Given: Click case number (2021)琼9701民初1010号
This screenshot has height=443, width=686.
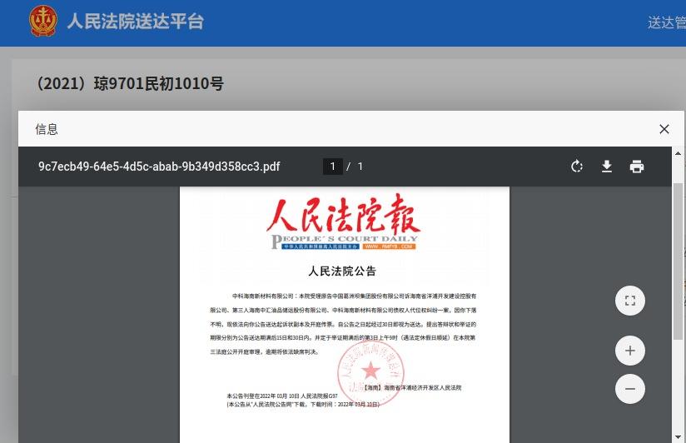Looking at the screenshot, I should click(x=130, y=83).
